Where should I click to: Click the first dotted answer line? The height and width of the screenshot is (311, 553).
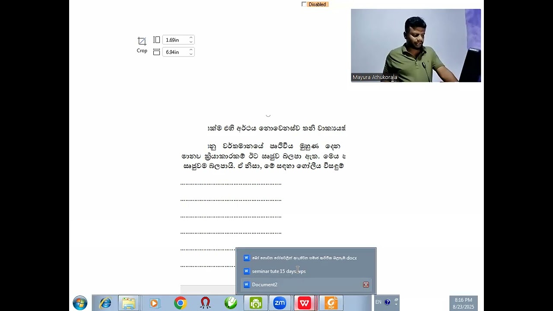(231, 184)
